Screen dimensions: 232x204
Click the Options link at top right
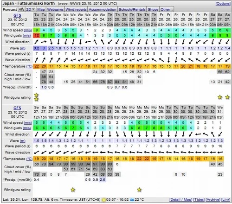(x=223, y=3)
